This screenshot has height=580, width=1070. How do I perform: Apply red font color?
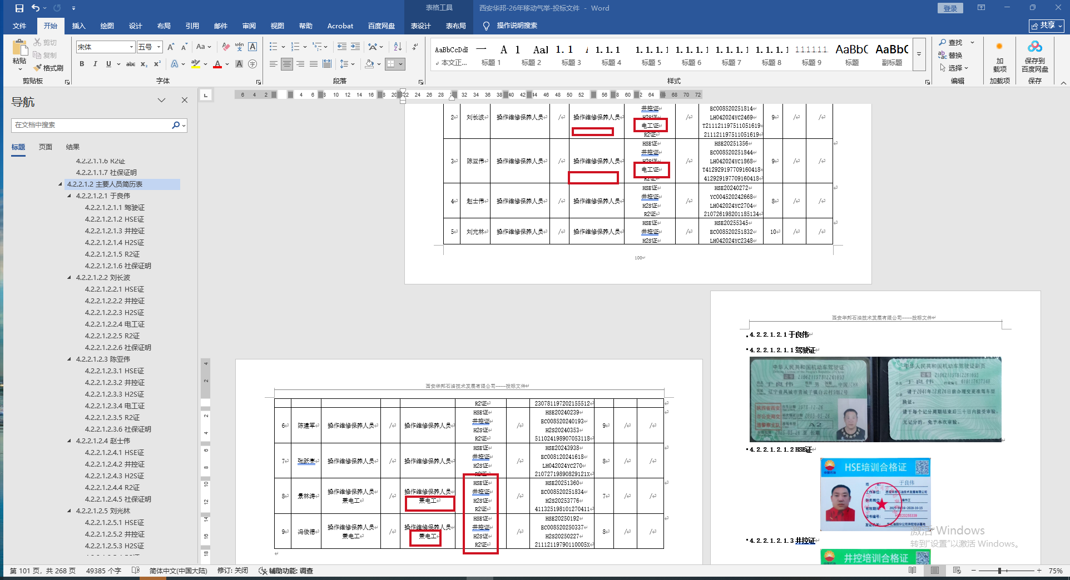217,64
